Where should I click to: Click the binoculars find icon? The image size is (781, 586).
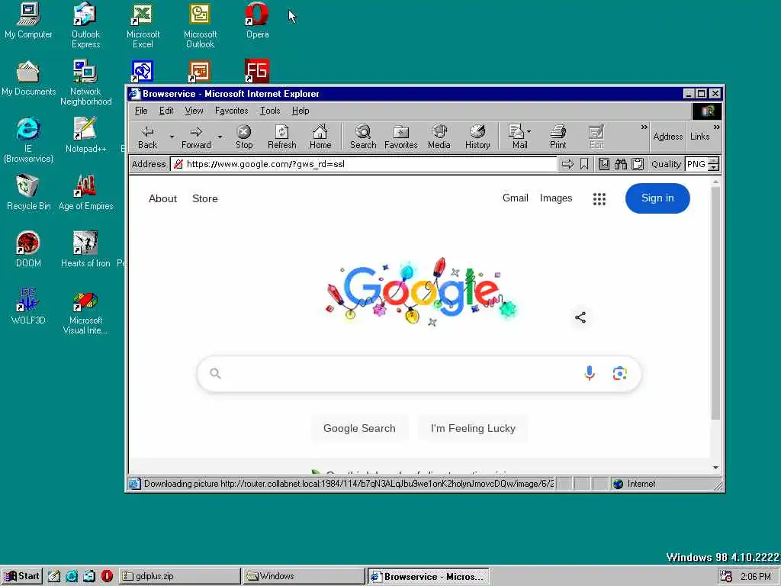point(621,164)
